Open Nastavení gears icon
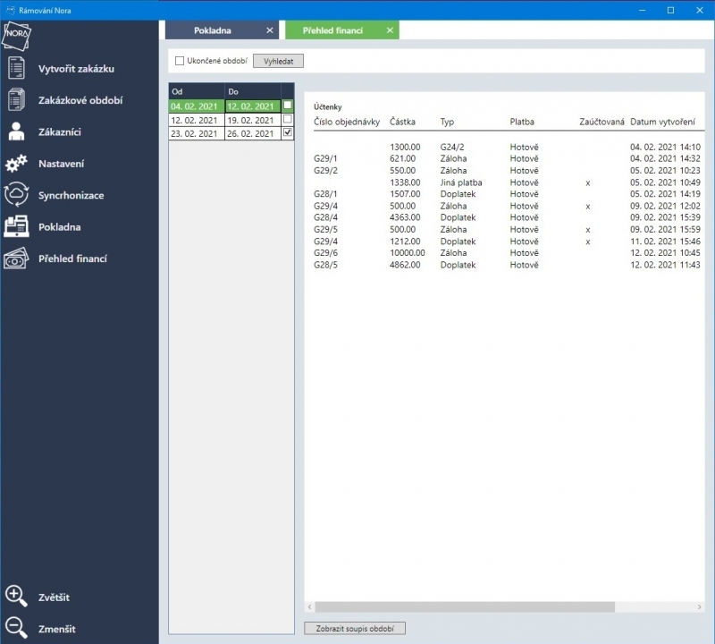Screen dimensions: 715x644 click(x=16, y=164)
